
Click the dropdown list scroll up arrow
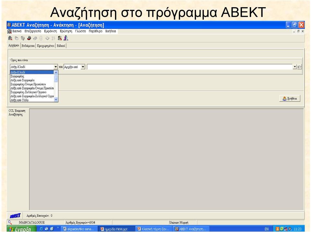(x=56, y=73)
